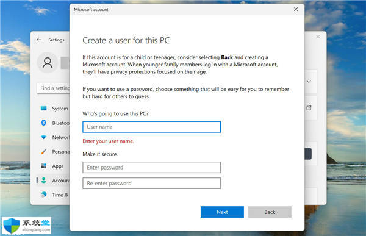Click Find a setting search box
The height and width of the screenshot is (236, 366).
[54, 88]
